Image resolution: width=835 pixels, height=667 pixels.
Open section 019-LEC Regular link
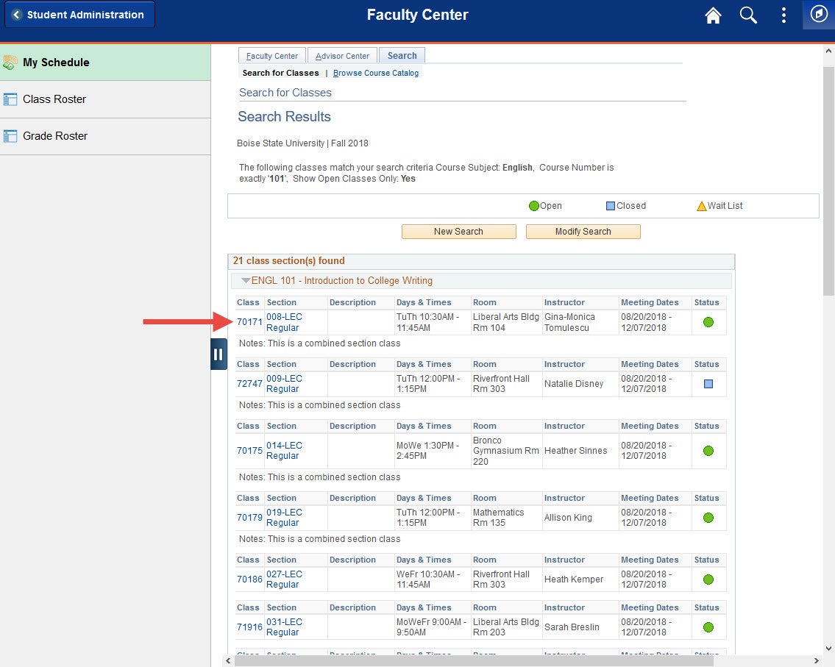coord(284,518)
